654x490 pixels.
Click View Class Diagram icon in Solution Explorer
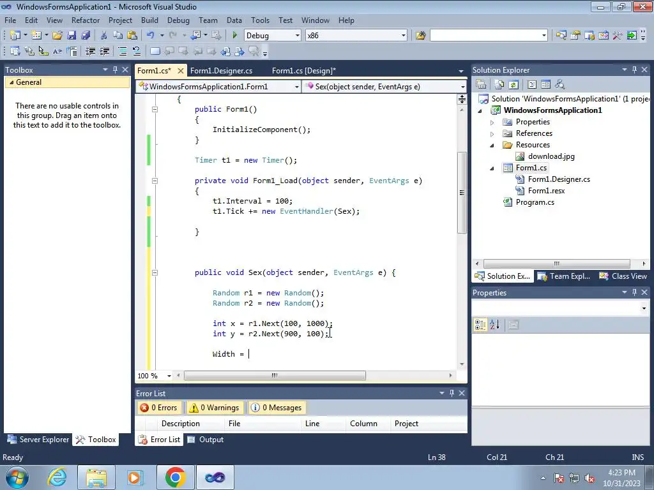(x=559, y=85)
